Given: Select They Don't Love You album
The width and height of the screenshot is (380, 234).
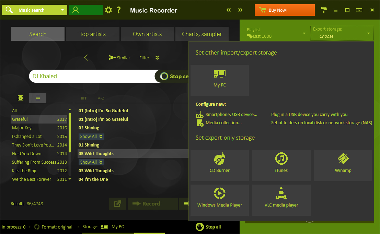Looking at the screenshot, I should [39, 145].
